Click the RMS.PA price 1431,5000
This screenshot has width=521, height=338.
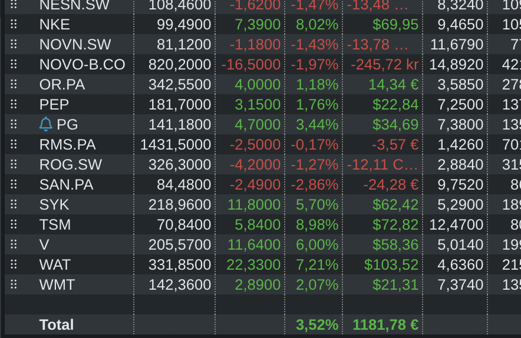[x=176, y=144]
